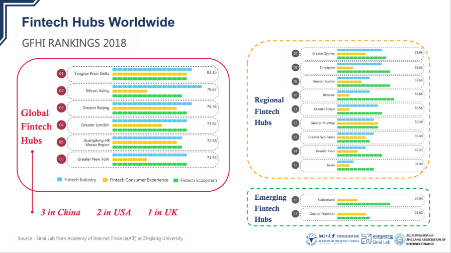
Task: Click the 'Regional Fintech Hubs' heading
Action: (269, 111)
